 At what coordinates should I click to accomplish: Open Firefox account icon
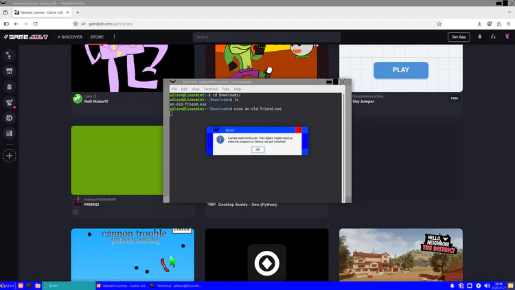(490, 24)
